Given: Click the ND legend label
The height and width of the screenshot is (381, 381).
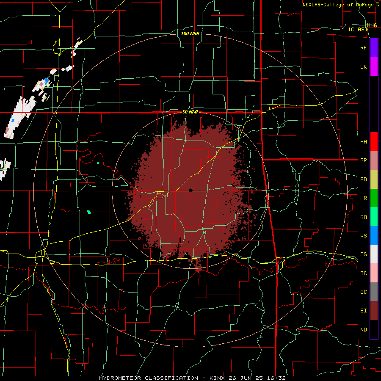Looking at the screenshot, I should (x=363, y=330).
